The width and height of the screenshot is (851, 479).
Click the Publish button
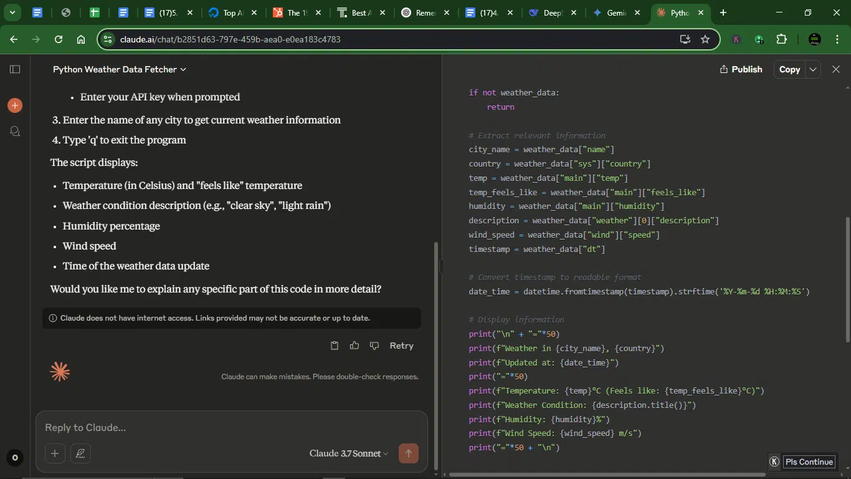(741, 69)
